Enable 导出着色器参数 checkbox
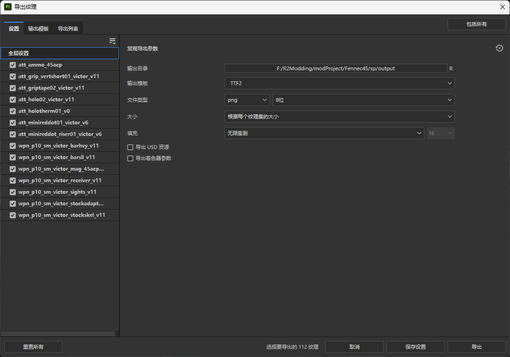 (130, 158)
